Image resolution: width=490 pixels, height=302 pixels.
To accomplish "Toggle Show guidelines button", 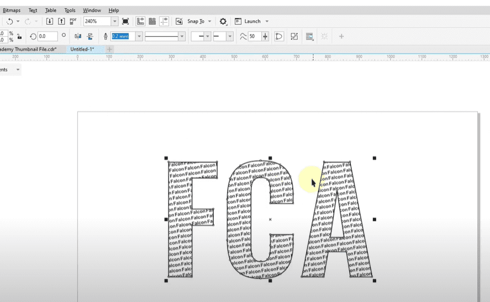I will pos(164,21).
